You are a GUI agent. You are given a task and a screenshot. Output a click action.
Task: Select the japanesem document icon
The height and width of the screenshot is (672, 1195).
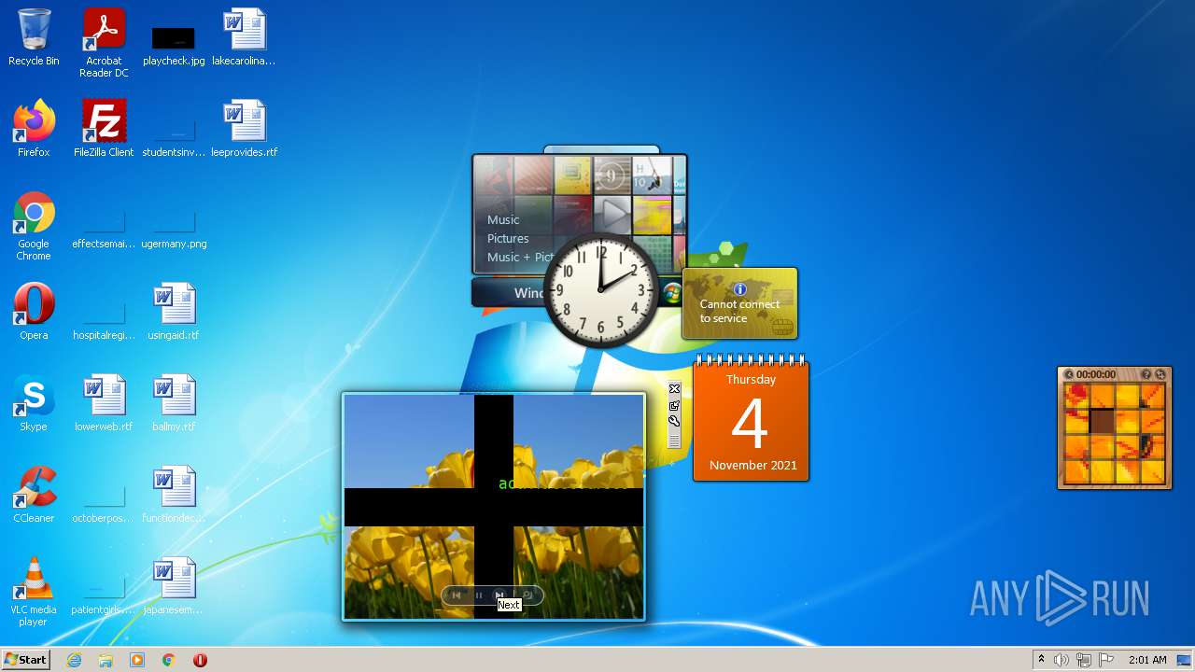click(174, 586)
